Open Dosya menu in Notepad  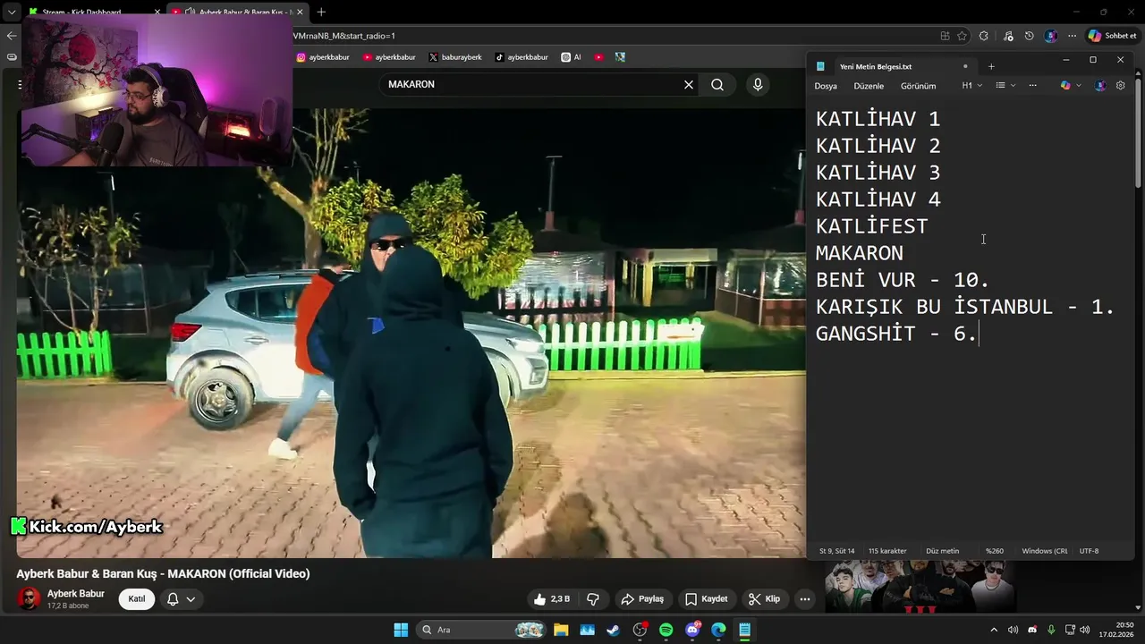coord(826,86)
